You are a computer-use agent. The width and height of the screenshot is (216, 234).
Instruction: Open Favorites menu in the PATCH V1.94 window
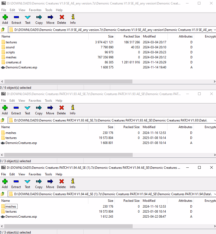pos(35,174)
